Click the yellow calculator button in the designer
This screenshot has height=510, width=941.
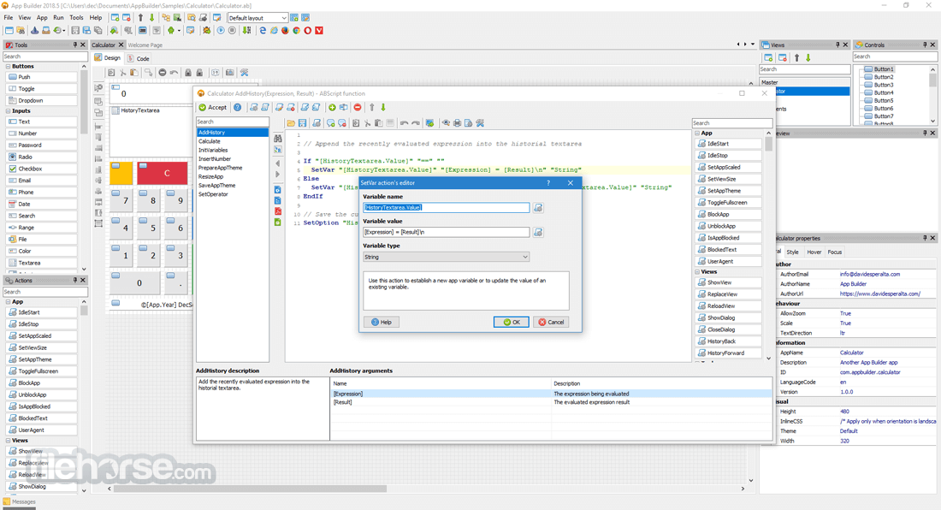(x=121, y=173)
